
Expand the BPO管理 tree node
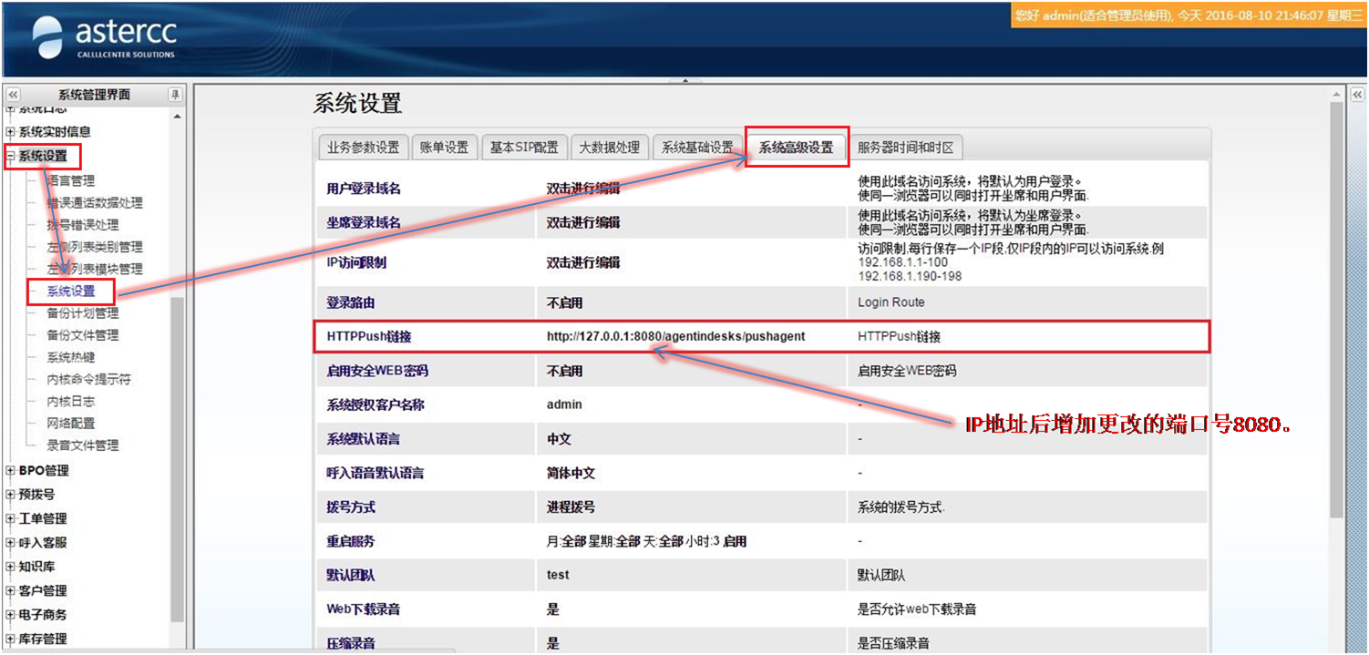pos(11,471)
